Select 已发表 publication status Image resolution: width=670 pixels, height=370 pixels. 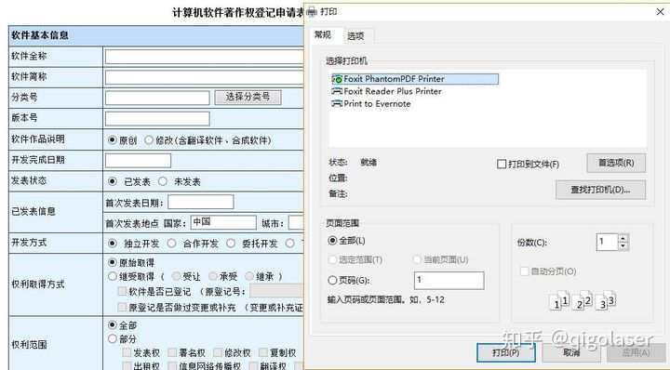click(113, 181)
